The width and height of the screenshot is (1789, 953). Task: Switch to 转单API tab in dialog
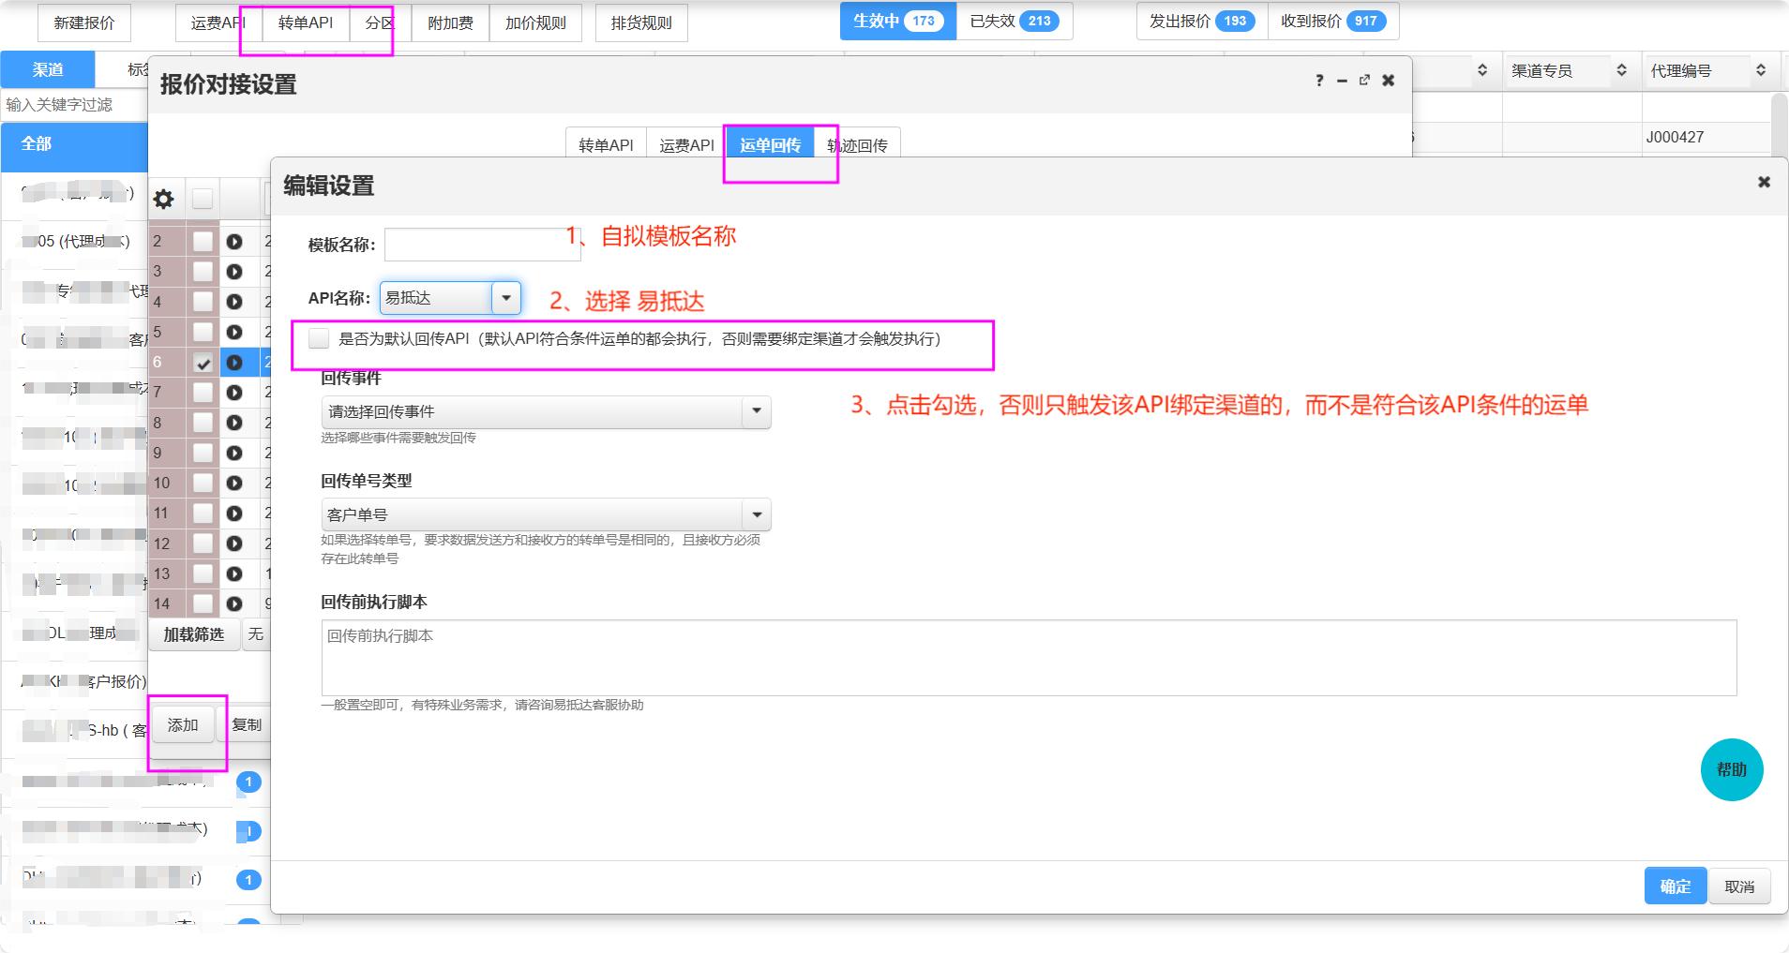tap(606, 144)
